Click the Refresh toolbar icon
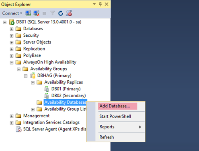Viewport: 199px width, 151px height. [61, 13]
